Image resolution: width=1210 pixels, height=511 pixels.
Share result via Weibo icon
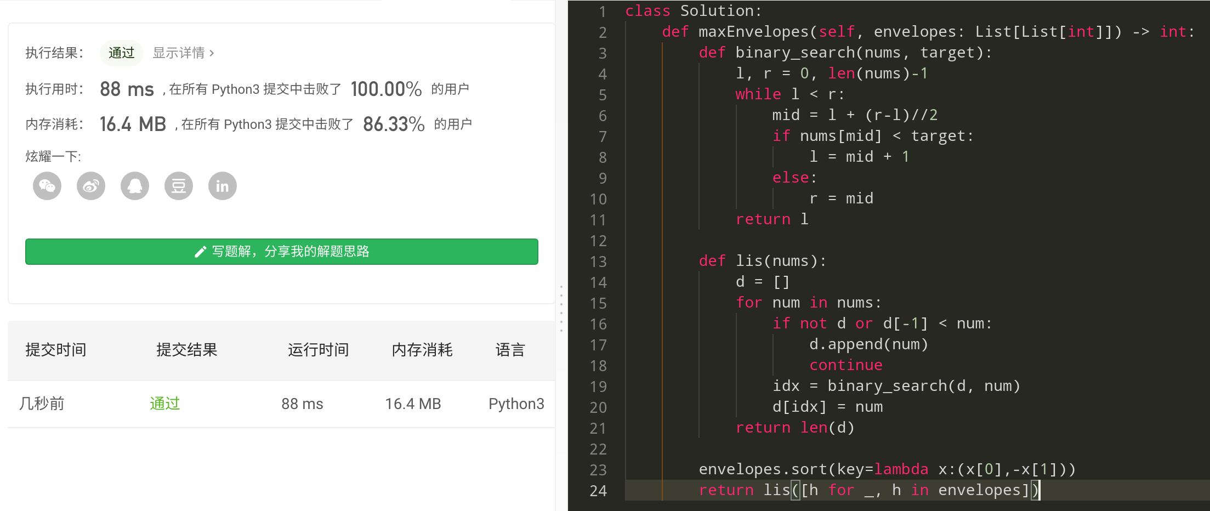[x=91, y=186]
